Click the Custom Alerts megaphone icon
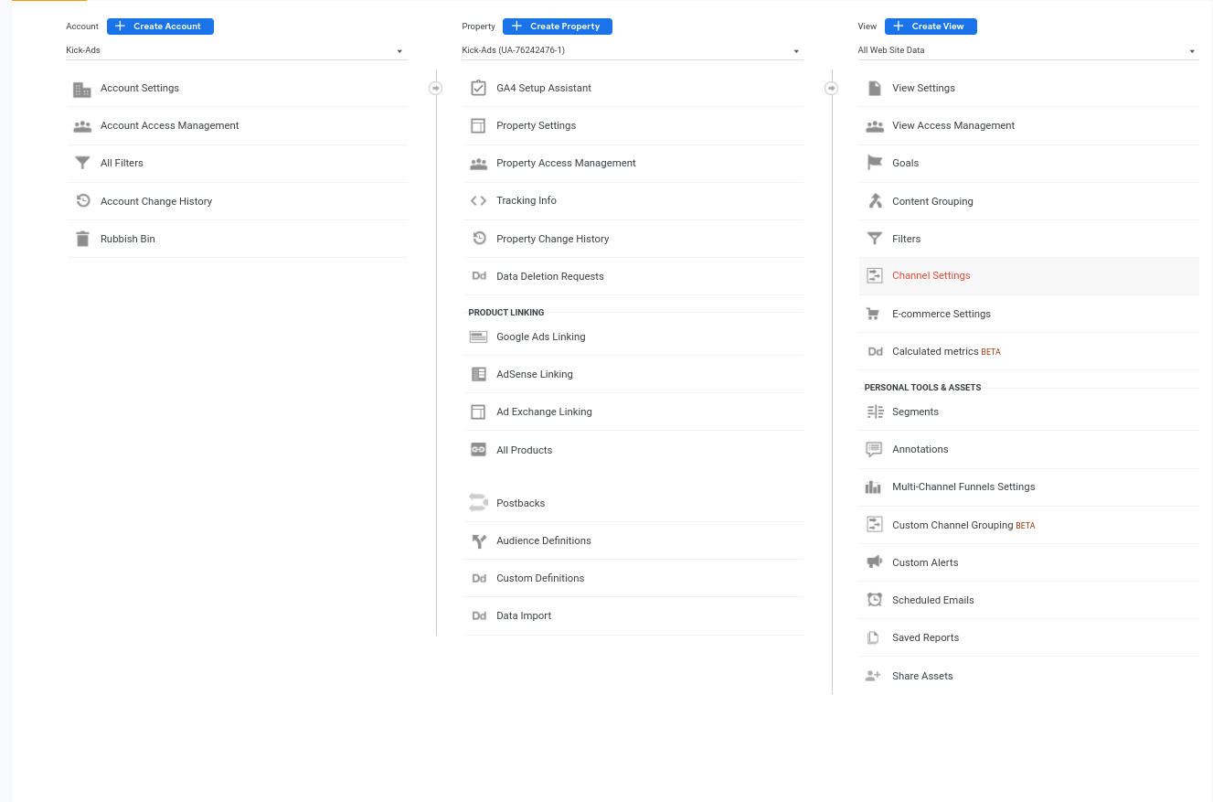Image resolution: width=1213 pixels, height=802 pixels. point(875,562)
